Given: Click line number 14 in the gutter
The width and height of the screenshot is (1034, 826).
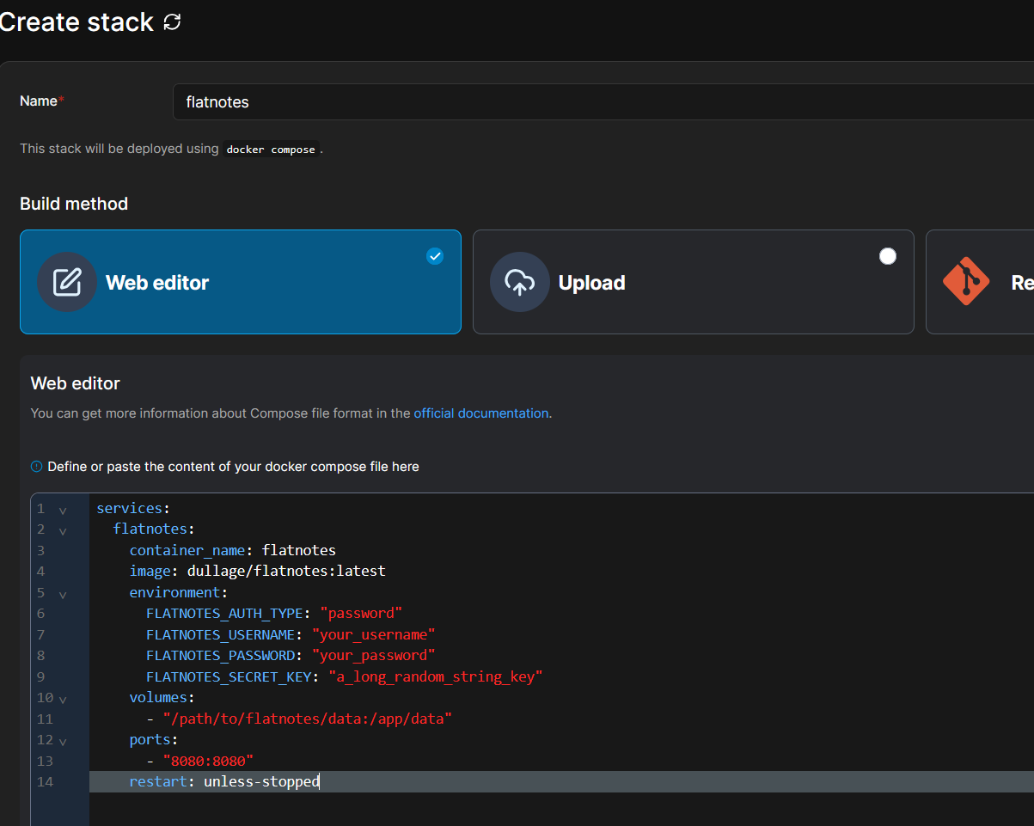Looking at the screenshot, I should coord(45,781).
